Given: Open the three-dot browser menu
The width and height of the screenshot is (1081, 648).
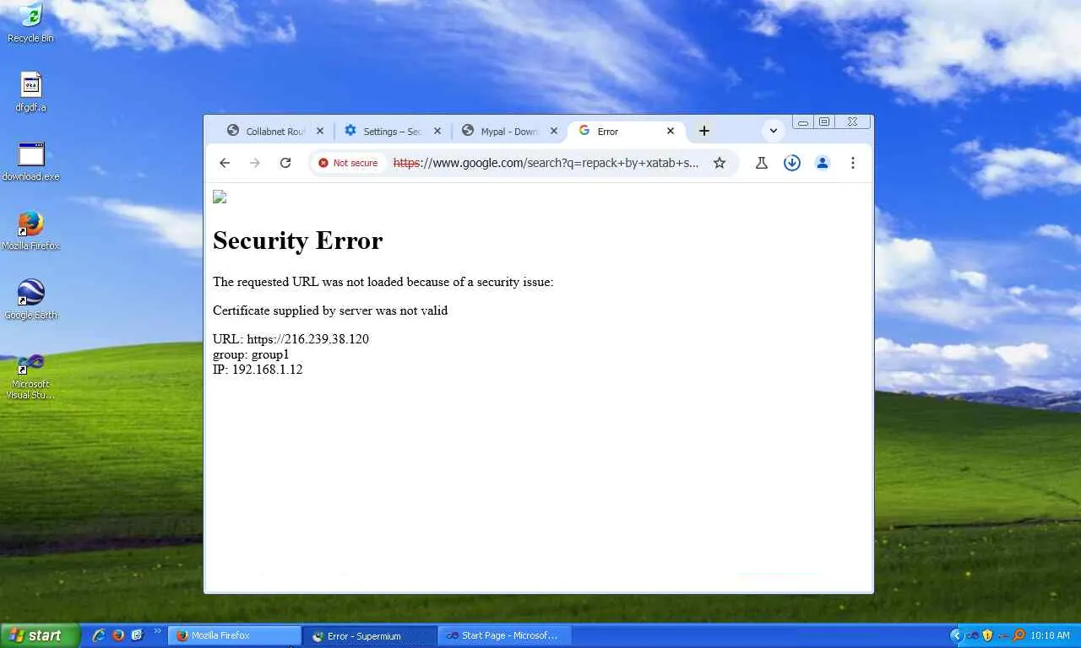Looking at the screenshot, I should tap(853, 163).
